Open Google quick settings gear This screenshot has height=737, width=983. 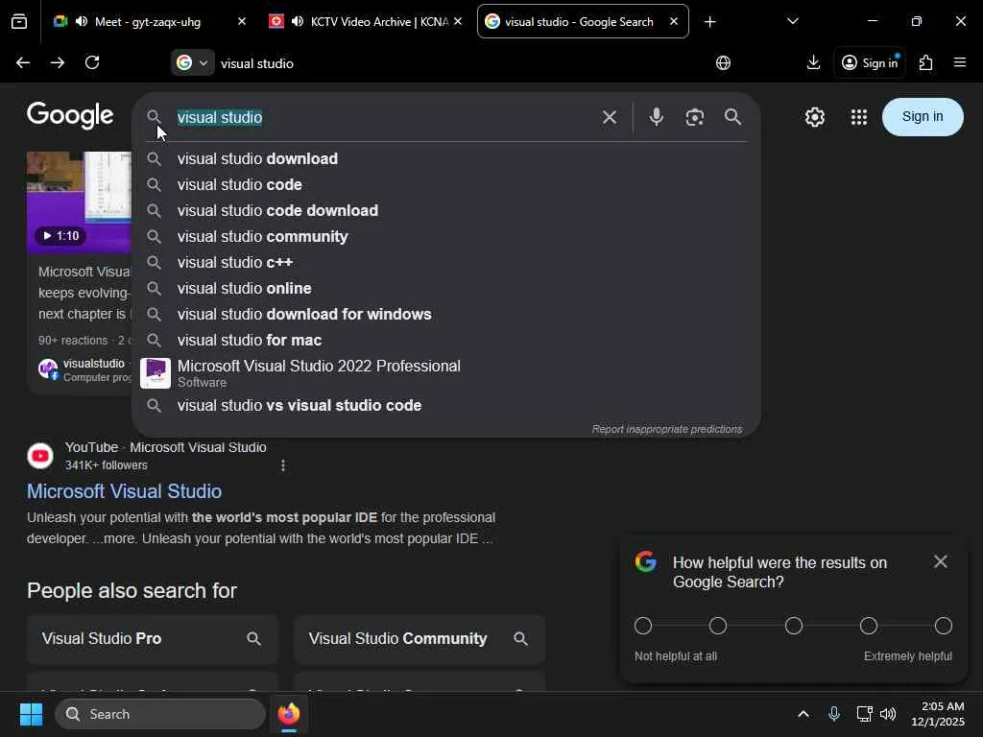pos(814,117)
